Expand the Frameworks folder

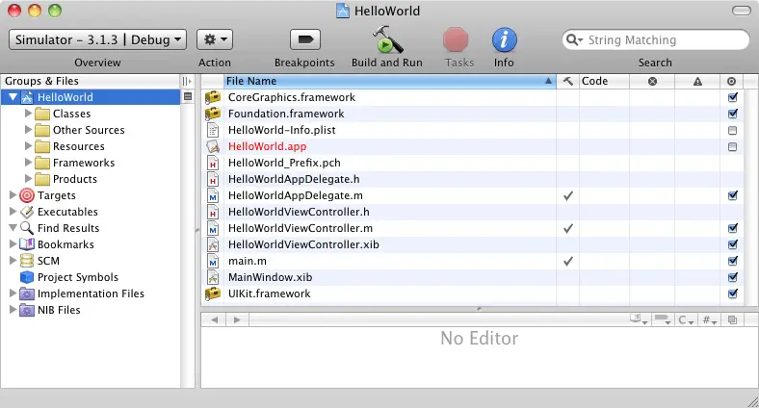(28, 163)
